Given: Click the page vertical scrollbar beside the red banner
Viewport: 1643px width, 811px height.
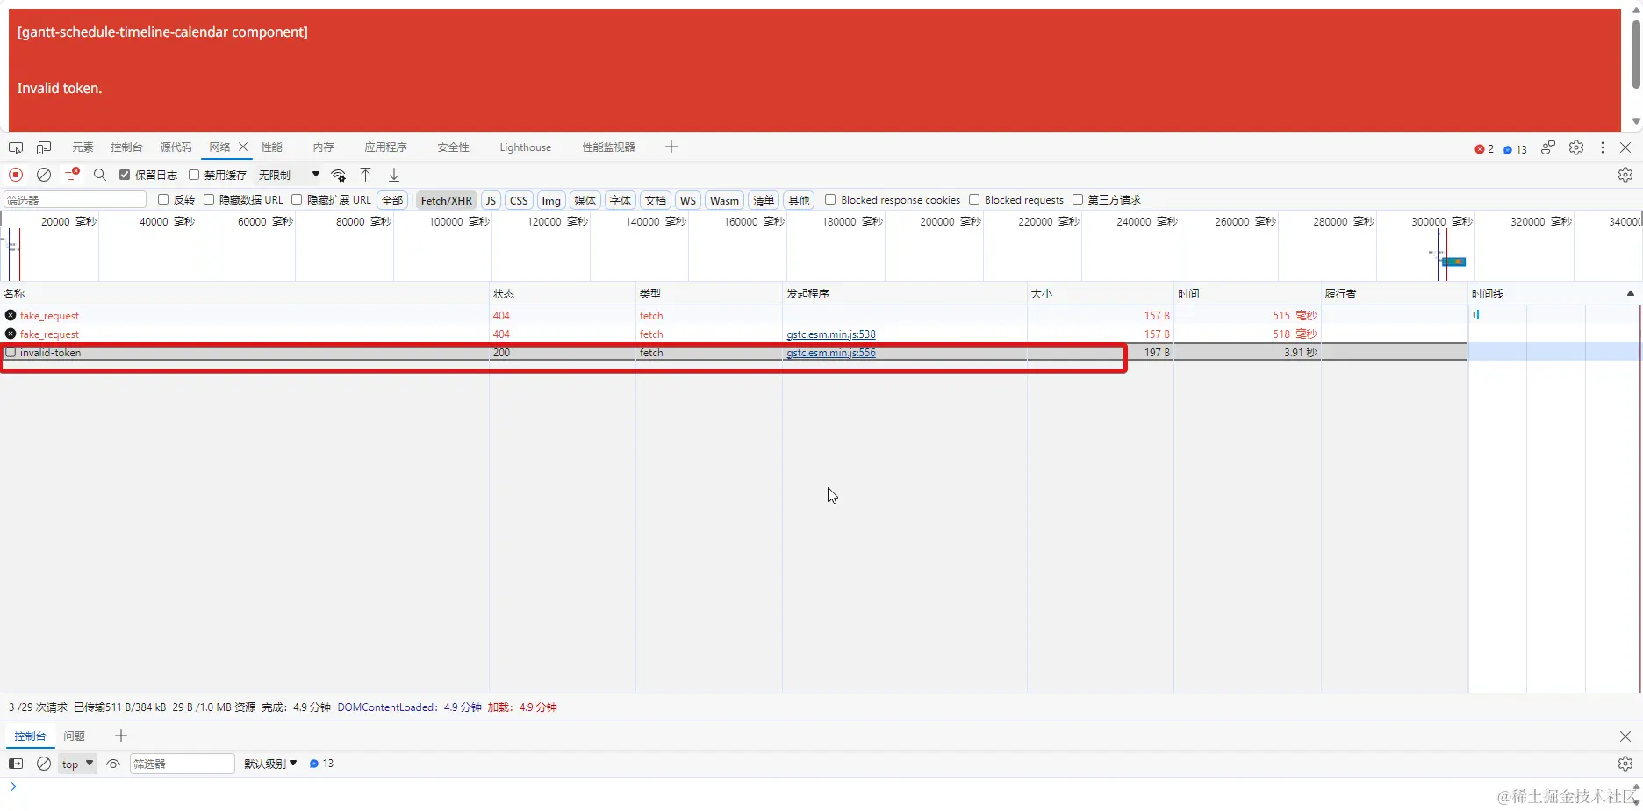Looking at the screenshot, I should click(1636, 54).
